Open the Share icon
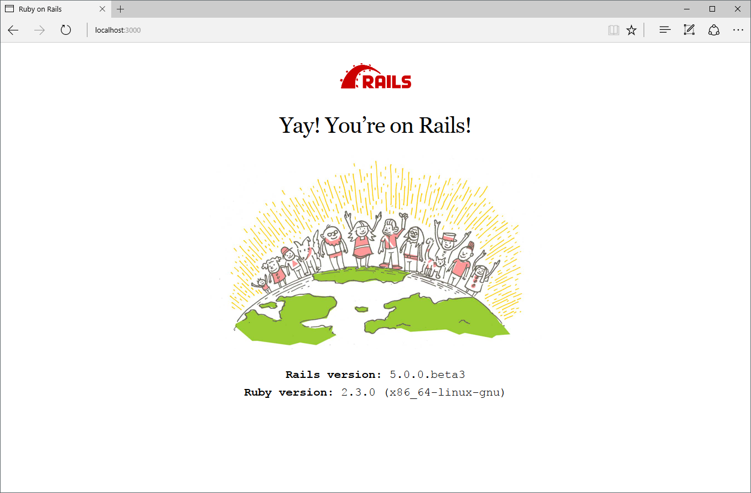751x493 pixels. coord(714,30)
